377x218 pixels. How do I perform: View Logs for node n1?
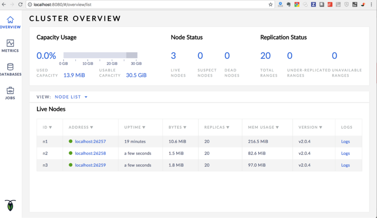click(345, 141)
